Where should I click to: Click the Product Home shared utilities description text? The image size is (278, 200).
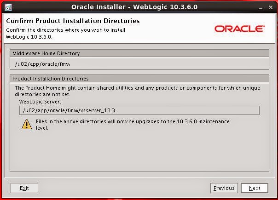click(x=138, y=91)
